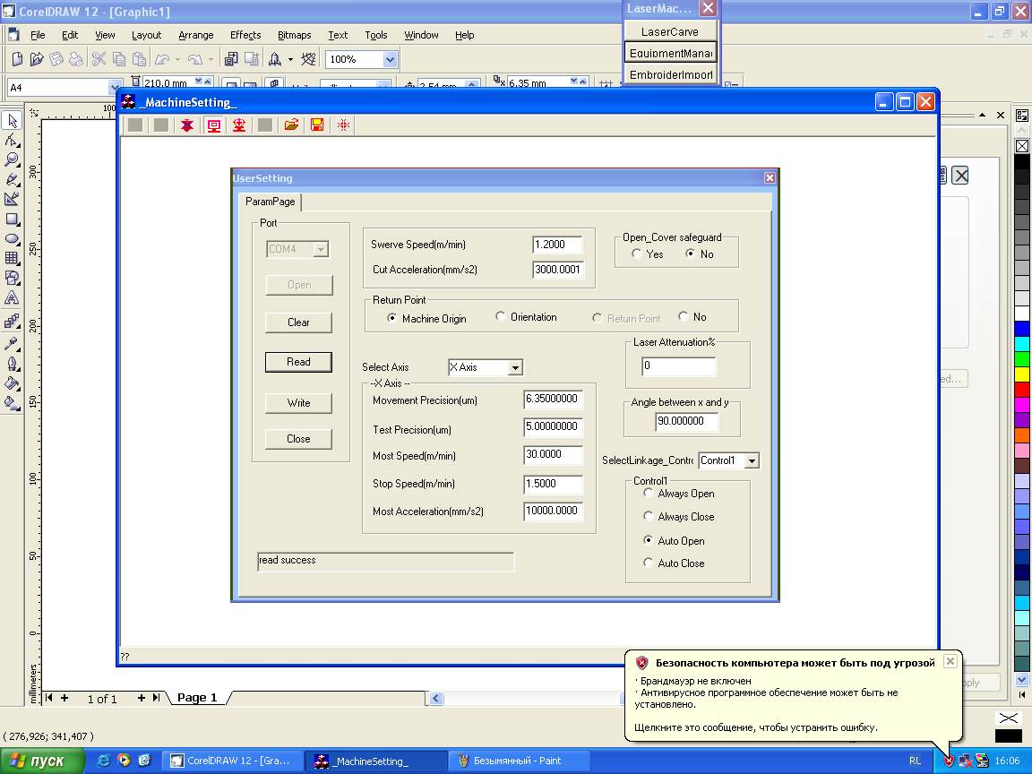Click the open folder icon in MachineSetting toolbar
This screenshot has height=774, width=1032.
291,125
